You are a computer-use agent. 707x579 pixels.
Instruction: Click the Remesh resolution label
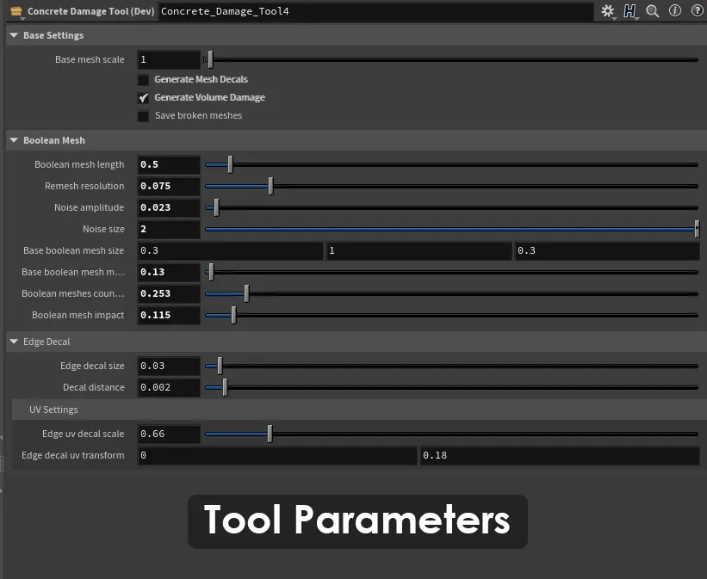[84, 186]
